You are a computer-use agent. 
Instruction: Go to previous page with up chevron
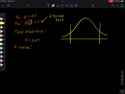pyautogui.click(x=122, y=72)
